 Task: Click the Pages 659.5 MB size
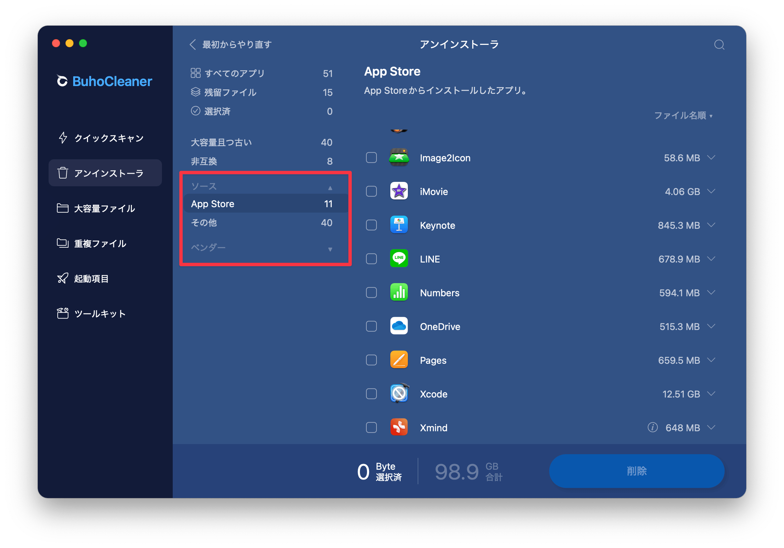pos(679,360)
